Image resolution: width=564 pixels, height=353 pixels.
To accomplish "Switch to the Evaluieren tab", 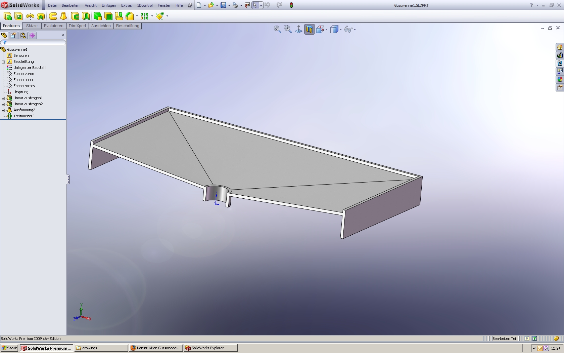I will 54,26.
